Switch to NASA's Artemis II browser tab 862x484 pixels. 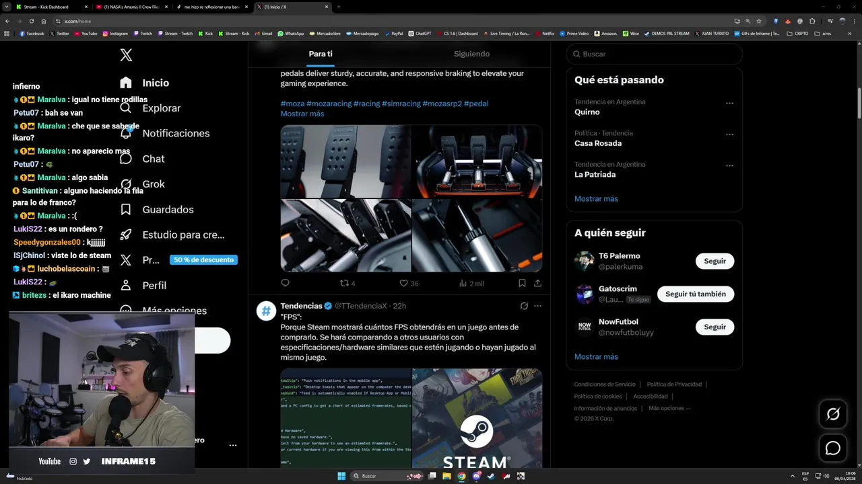point(130,7)
